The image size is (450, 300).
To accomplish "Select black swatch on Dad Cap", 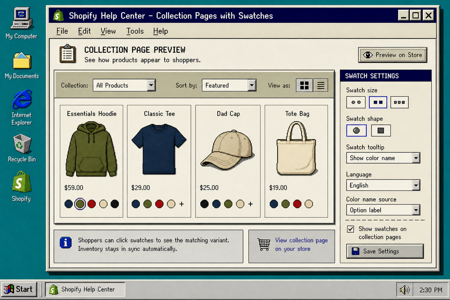I will pos(204,204).
